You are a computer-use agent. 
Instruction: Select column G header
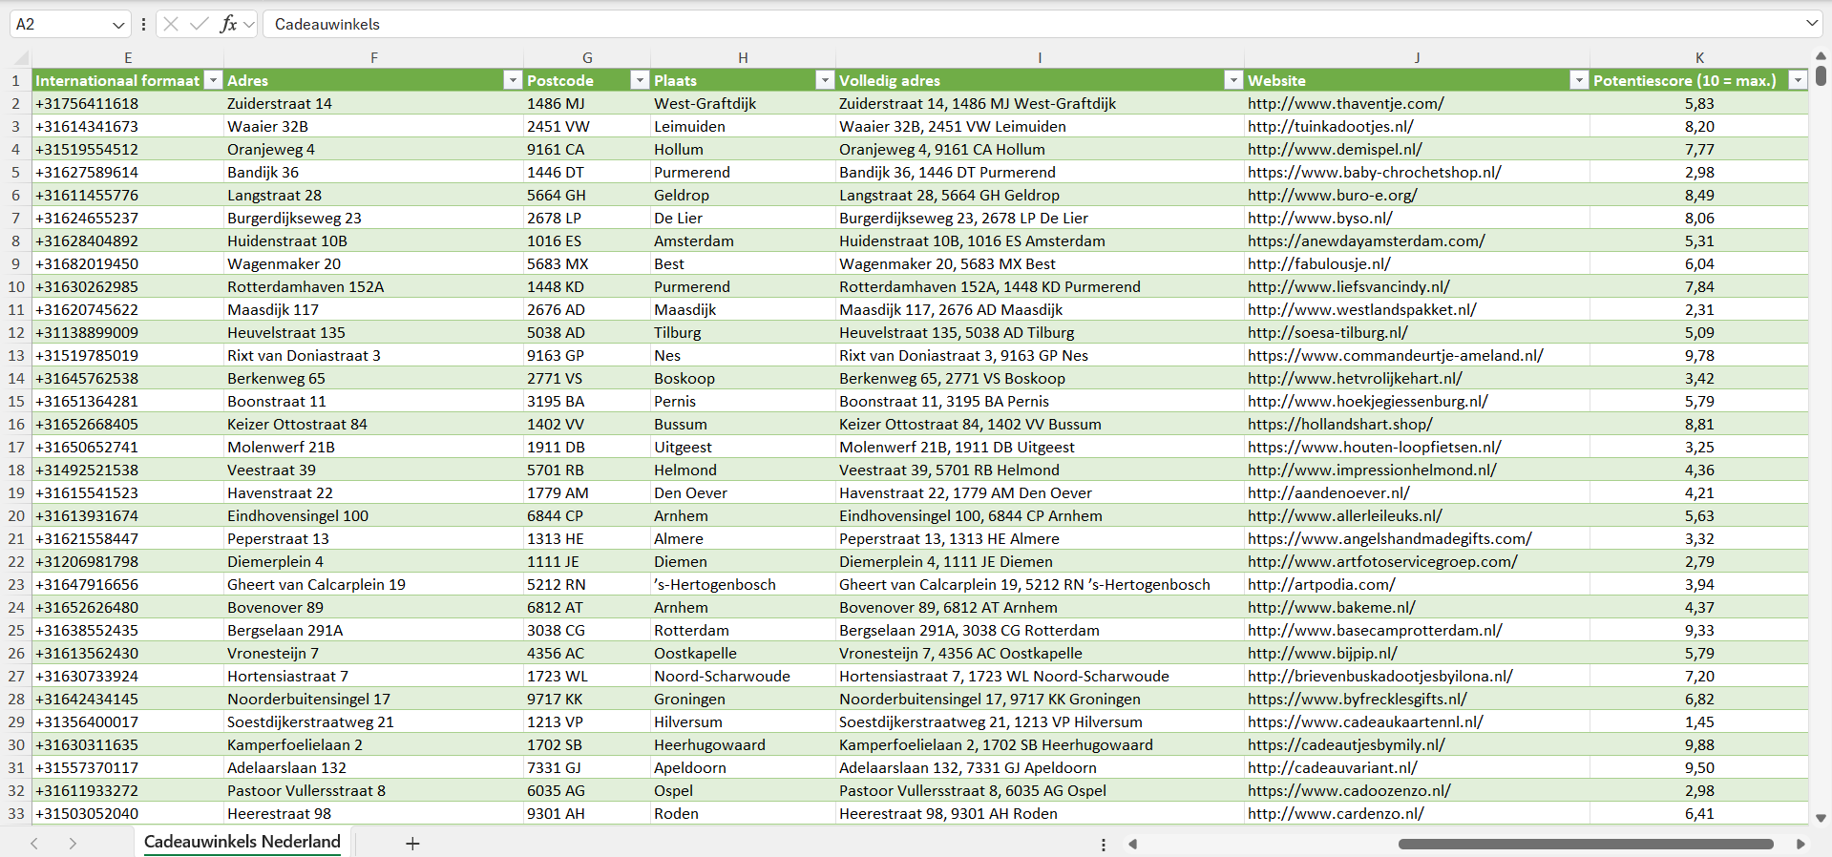(587, 58)
